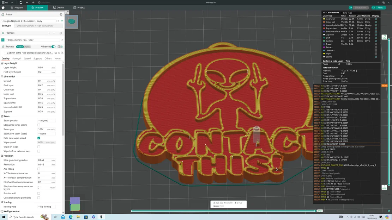Edit the Elegoo Generic PLA filament preset

(62, 40)
